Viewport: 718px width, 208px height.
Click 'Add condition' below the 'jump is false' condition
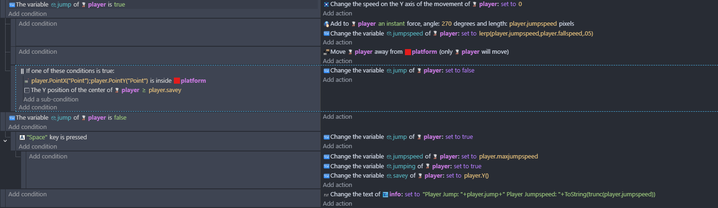click(x=27, y=127)
